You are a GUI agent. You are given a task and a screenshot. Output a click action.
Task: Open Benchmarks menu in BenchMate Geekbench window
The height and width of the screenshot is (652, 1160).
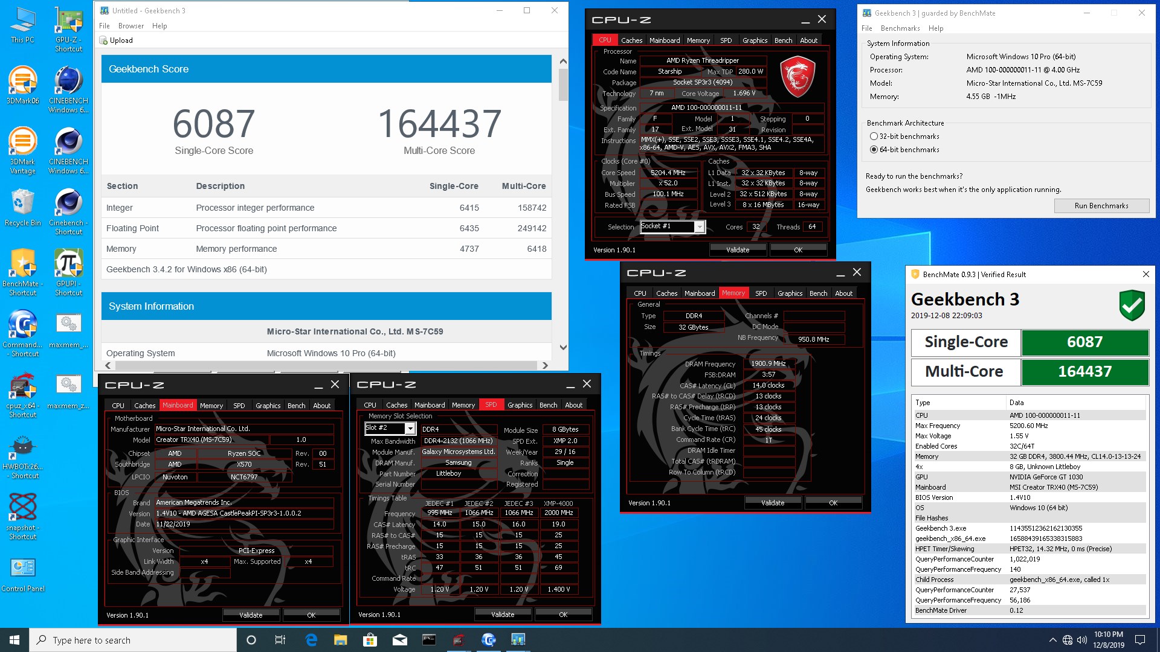(900, 28)
